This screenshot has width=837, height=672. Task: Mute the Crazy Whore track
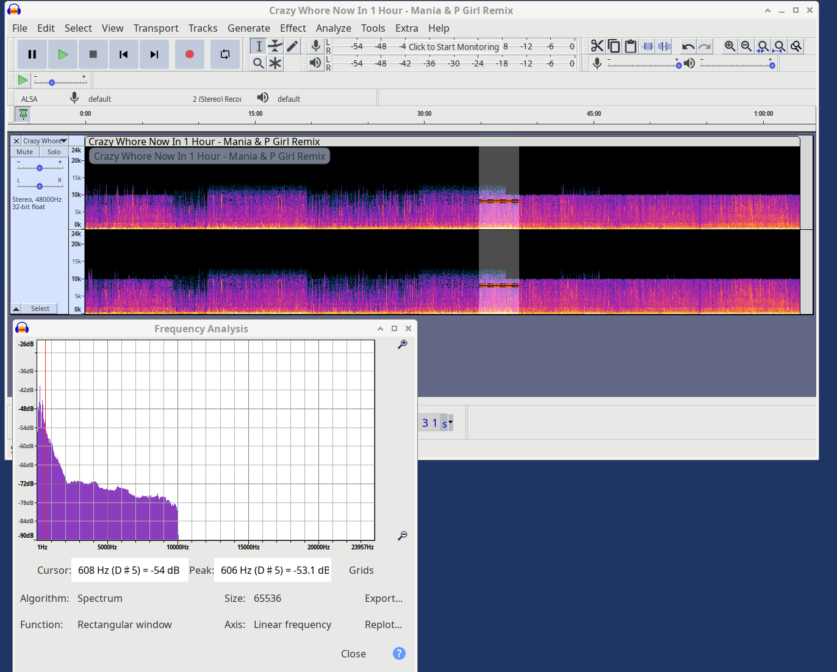coord(25,152)
